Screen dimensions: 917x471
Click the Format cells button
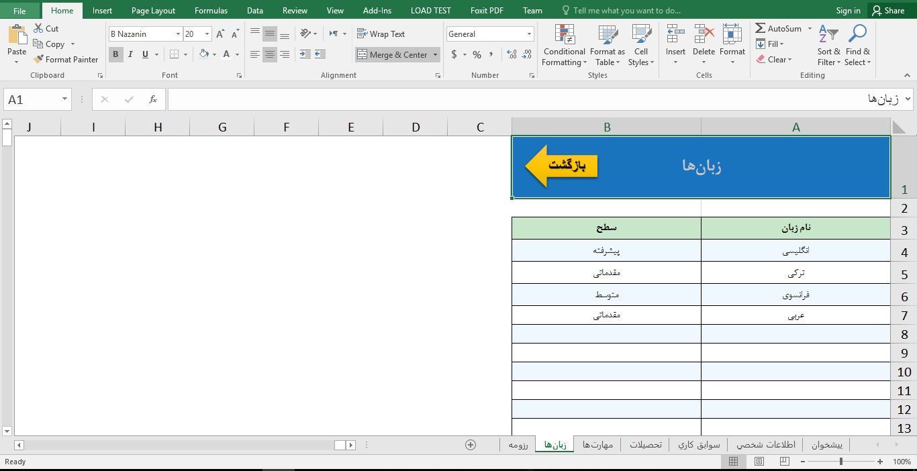(x=732, y=45)
